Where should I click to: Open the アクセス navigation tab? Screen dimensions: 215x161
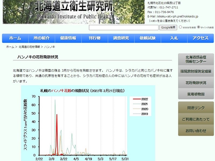pyautogui.click(x=200, y=38)
